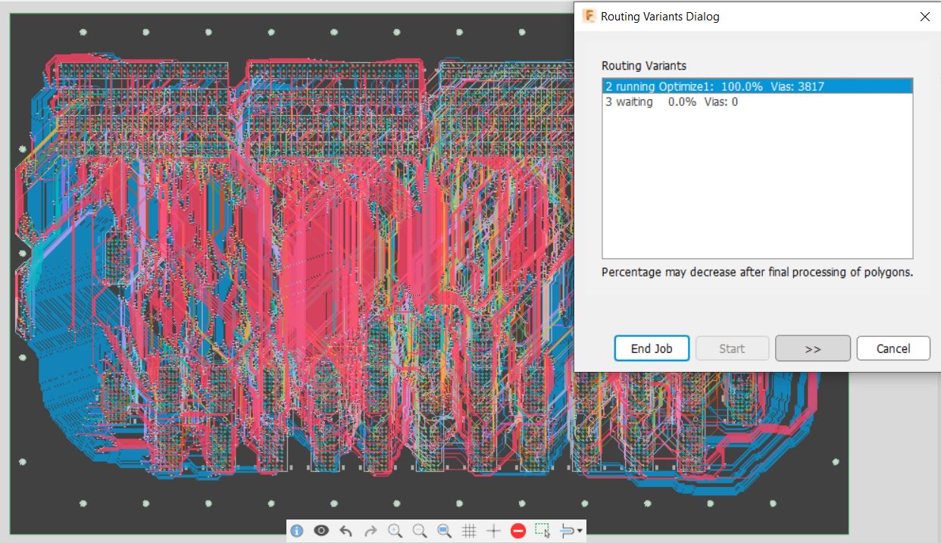This screenshot has height=543, width=941.
Task: Click the Fusion icon in dialog titlebar
Action: [589, 16]
